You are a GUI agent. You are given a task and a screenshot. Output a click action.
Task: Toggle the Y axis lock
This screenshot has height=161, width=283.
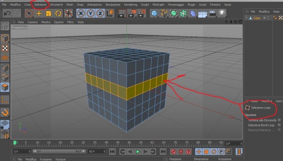[x=91, y=13]
